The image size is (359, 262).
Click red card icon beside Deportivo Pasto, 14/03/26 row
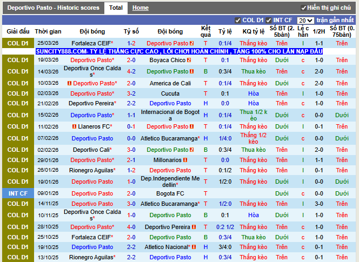tap(191, 71)
